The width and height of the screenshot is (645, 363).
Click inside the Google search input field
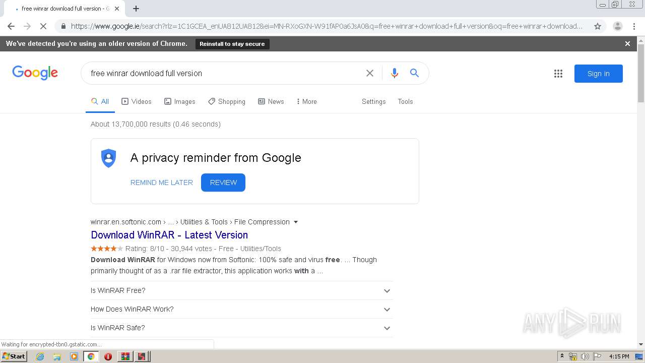click(x=224, y=73)
